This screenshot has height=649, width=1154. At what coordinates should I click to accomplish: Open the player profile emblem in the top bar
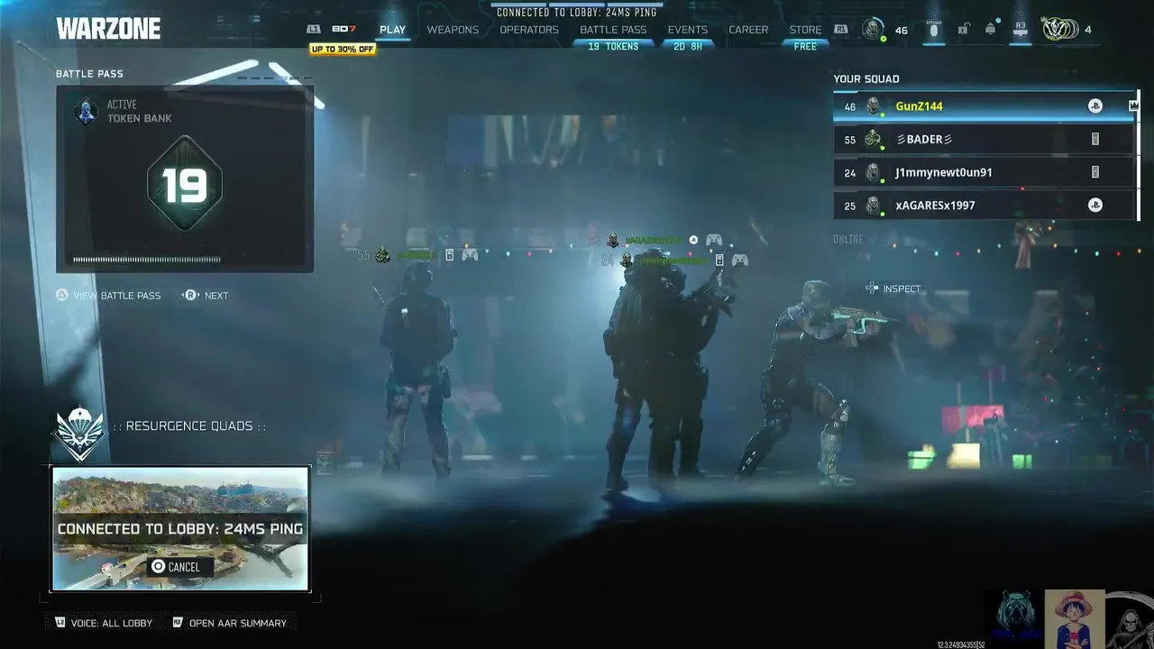(872, 30)
